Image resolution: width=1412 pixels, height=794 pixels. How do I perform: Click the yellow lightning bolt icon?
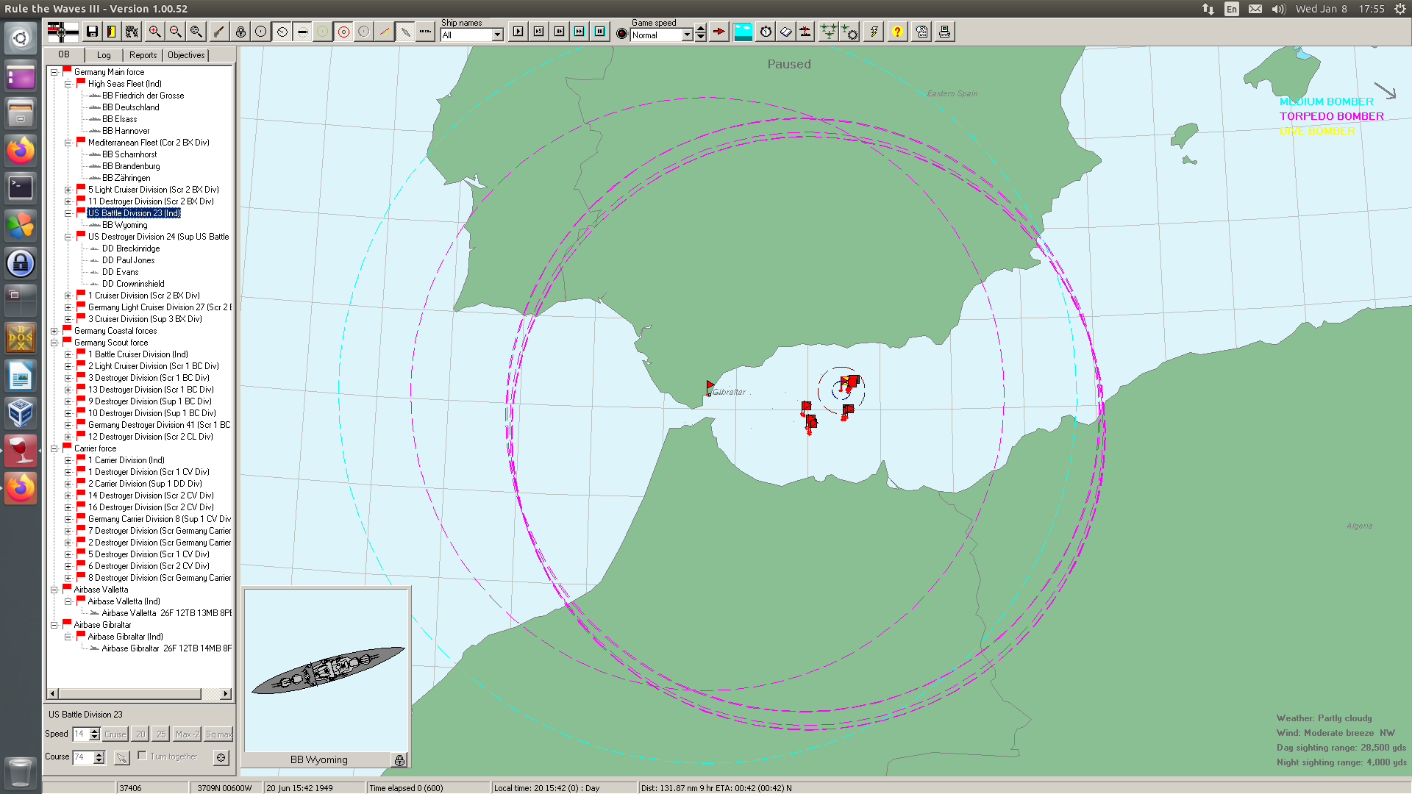pyautogui.click(x=874, y=32)
